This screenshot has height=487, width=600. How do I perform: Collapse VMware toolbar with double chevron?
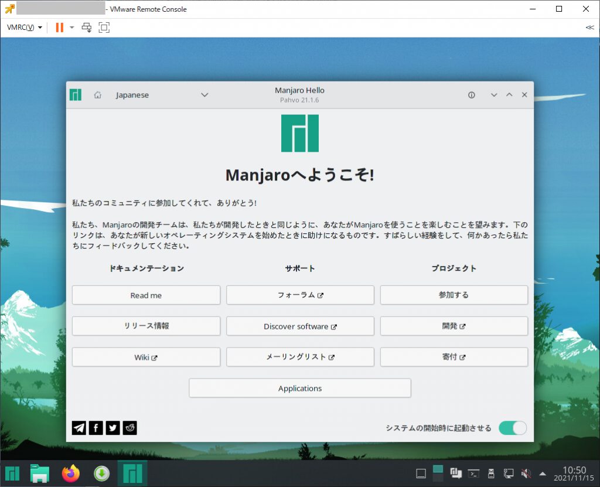[x=589, y=28]
